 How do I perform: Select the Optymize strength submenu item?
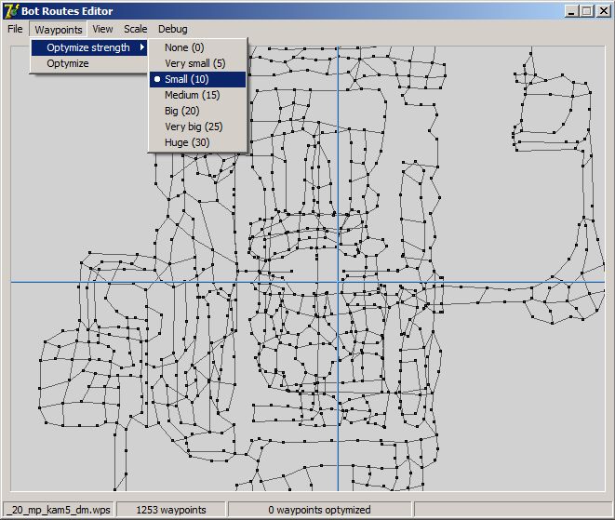89,47
